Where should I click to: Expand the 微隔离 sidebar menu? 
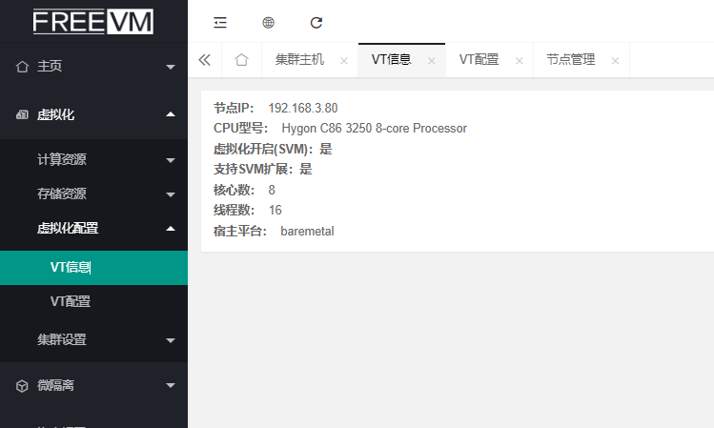point(93,385)
